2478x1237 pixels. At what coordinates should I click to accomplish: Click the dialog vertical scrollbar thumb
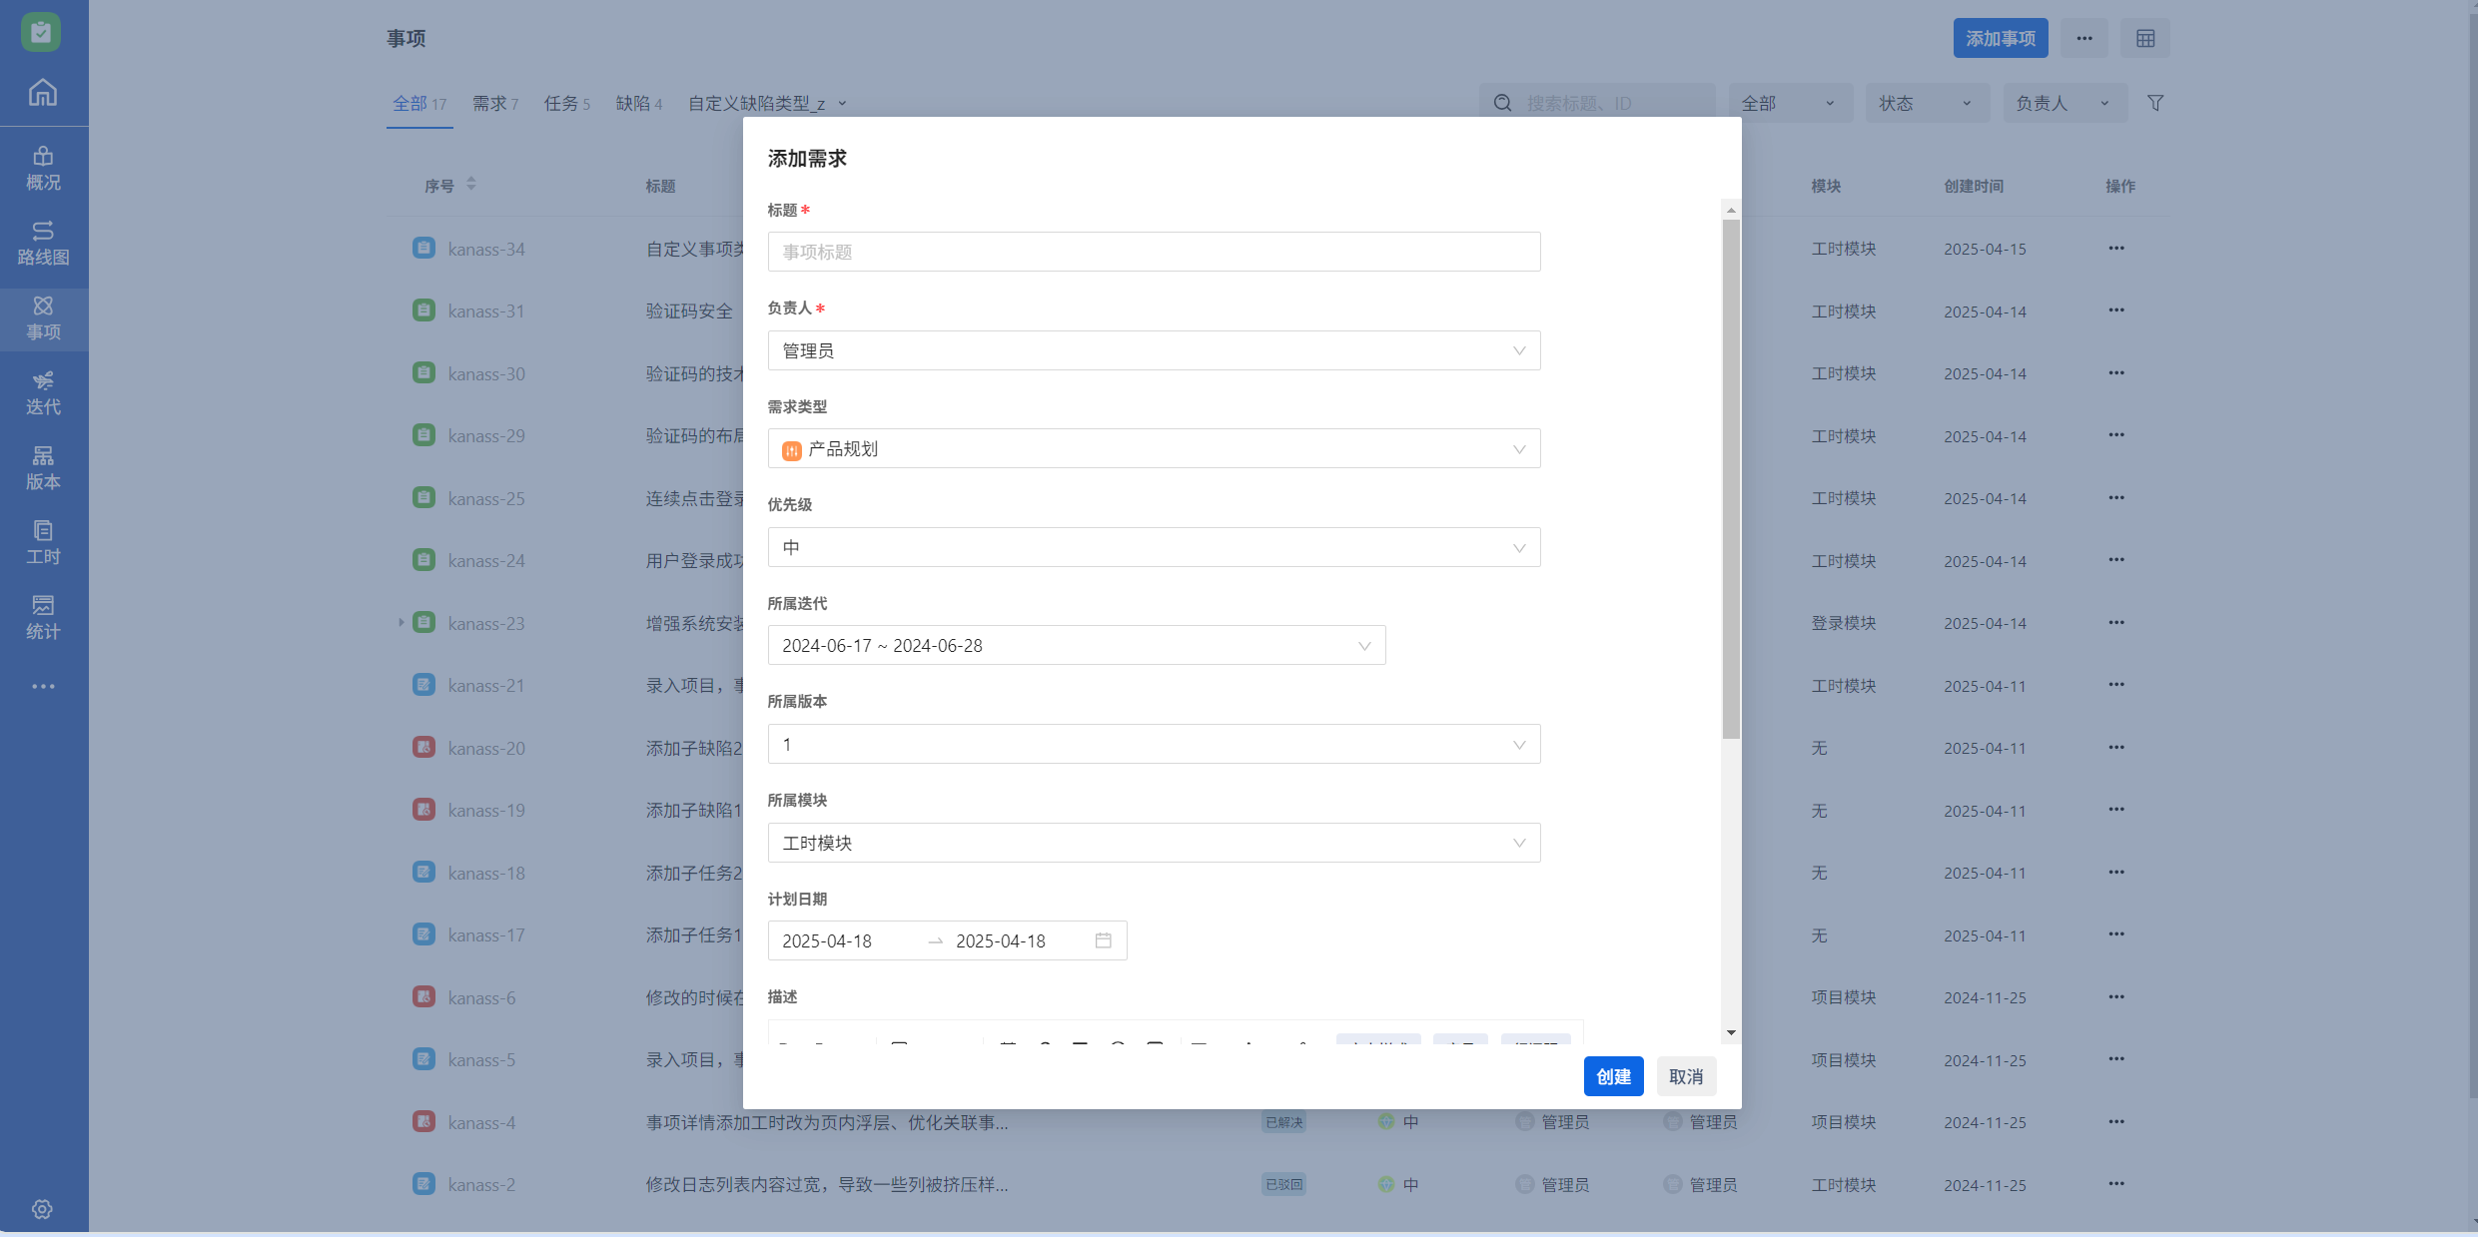[1731, 479]
